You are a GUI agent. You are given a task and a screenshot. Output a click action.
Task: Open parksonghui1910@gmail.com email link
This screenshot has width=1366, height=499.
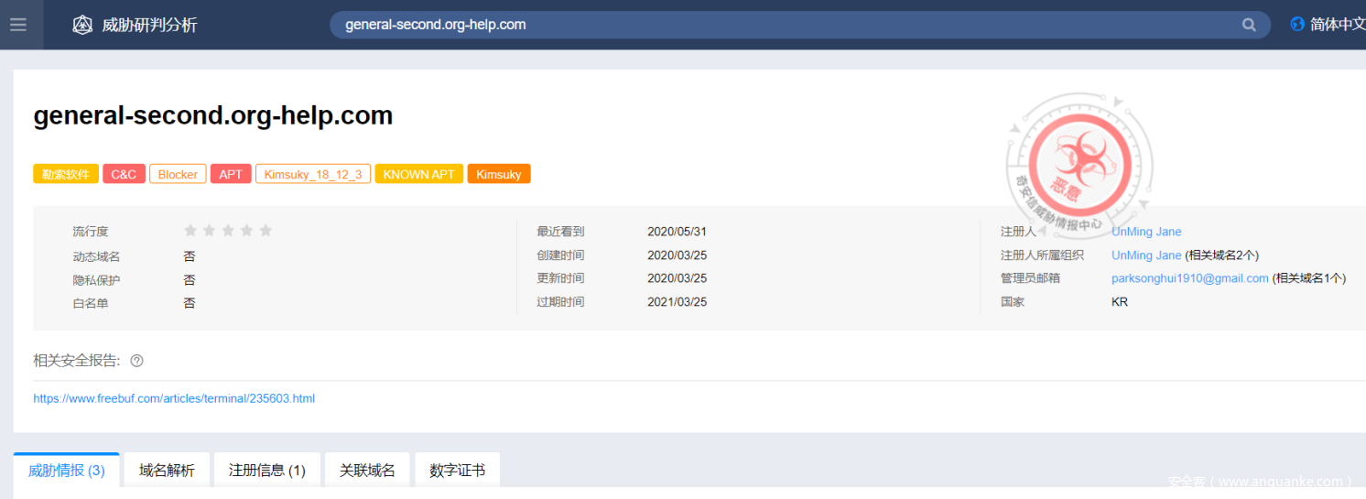1190,278
